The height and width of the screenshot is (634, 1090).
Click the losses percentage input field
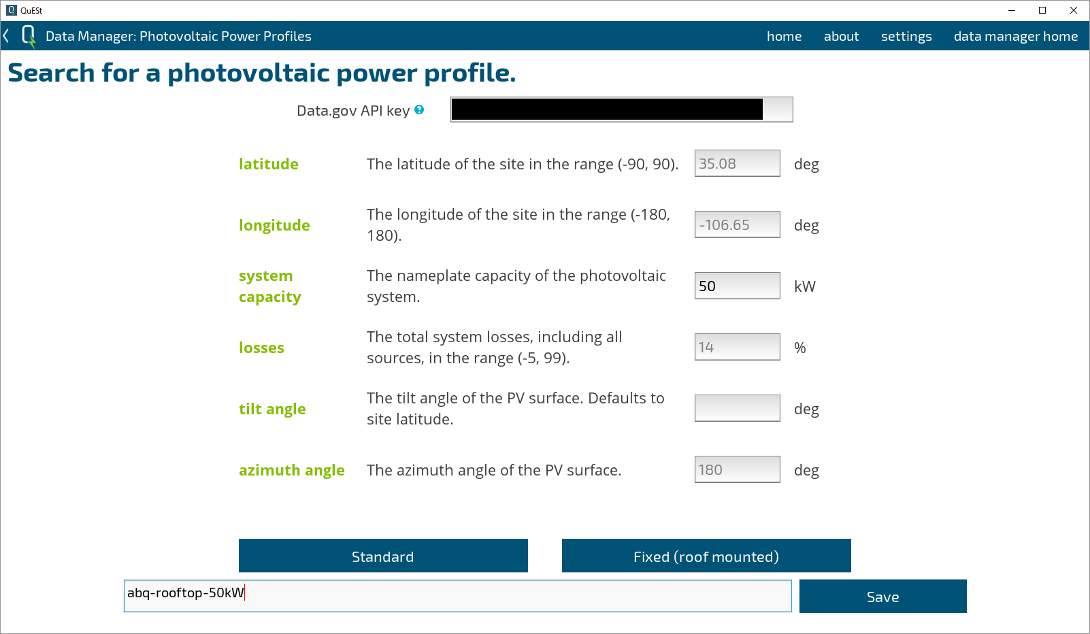tap(737, 347)
